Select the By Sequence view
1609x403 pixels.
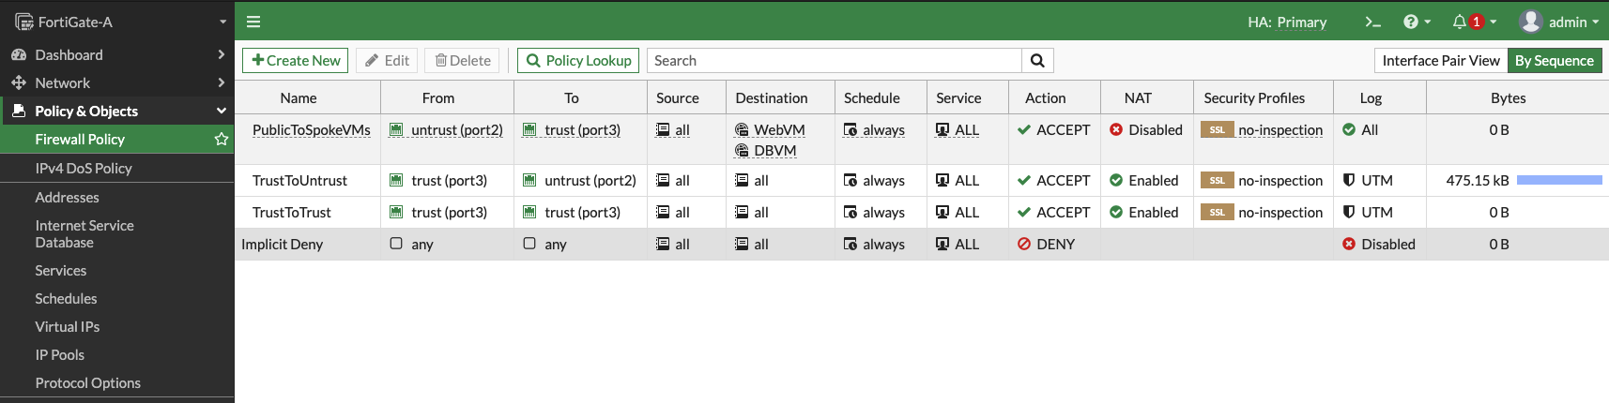pos(1554,61)
